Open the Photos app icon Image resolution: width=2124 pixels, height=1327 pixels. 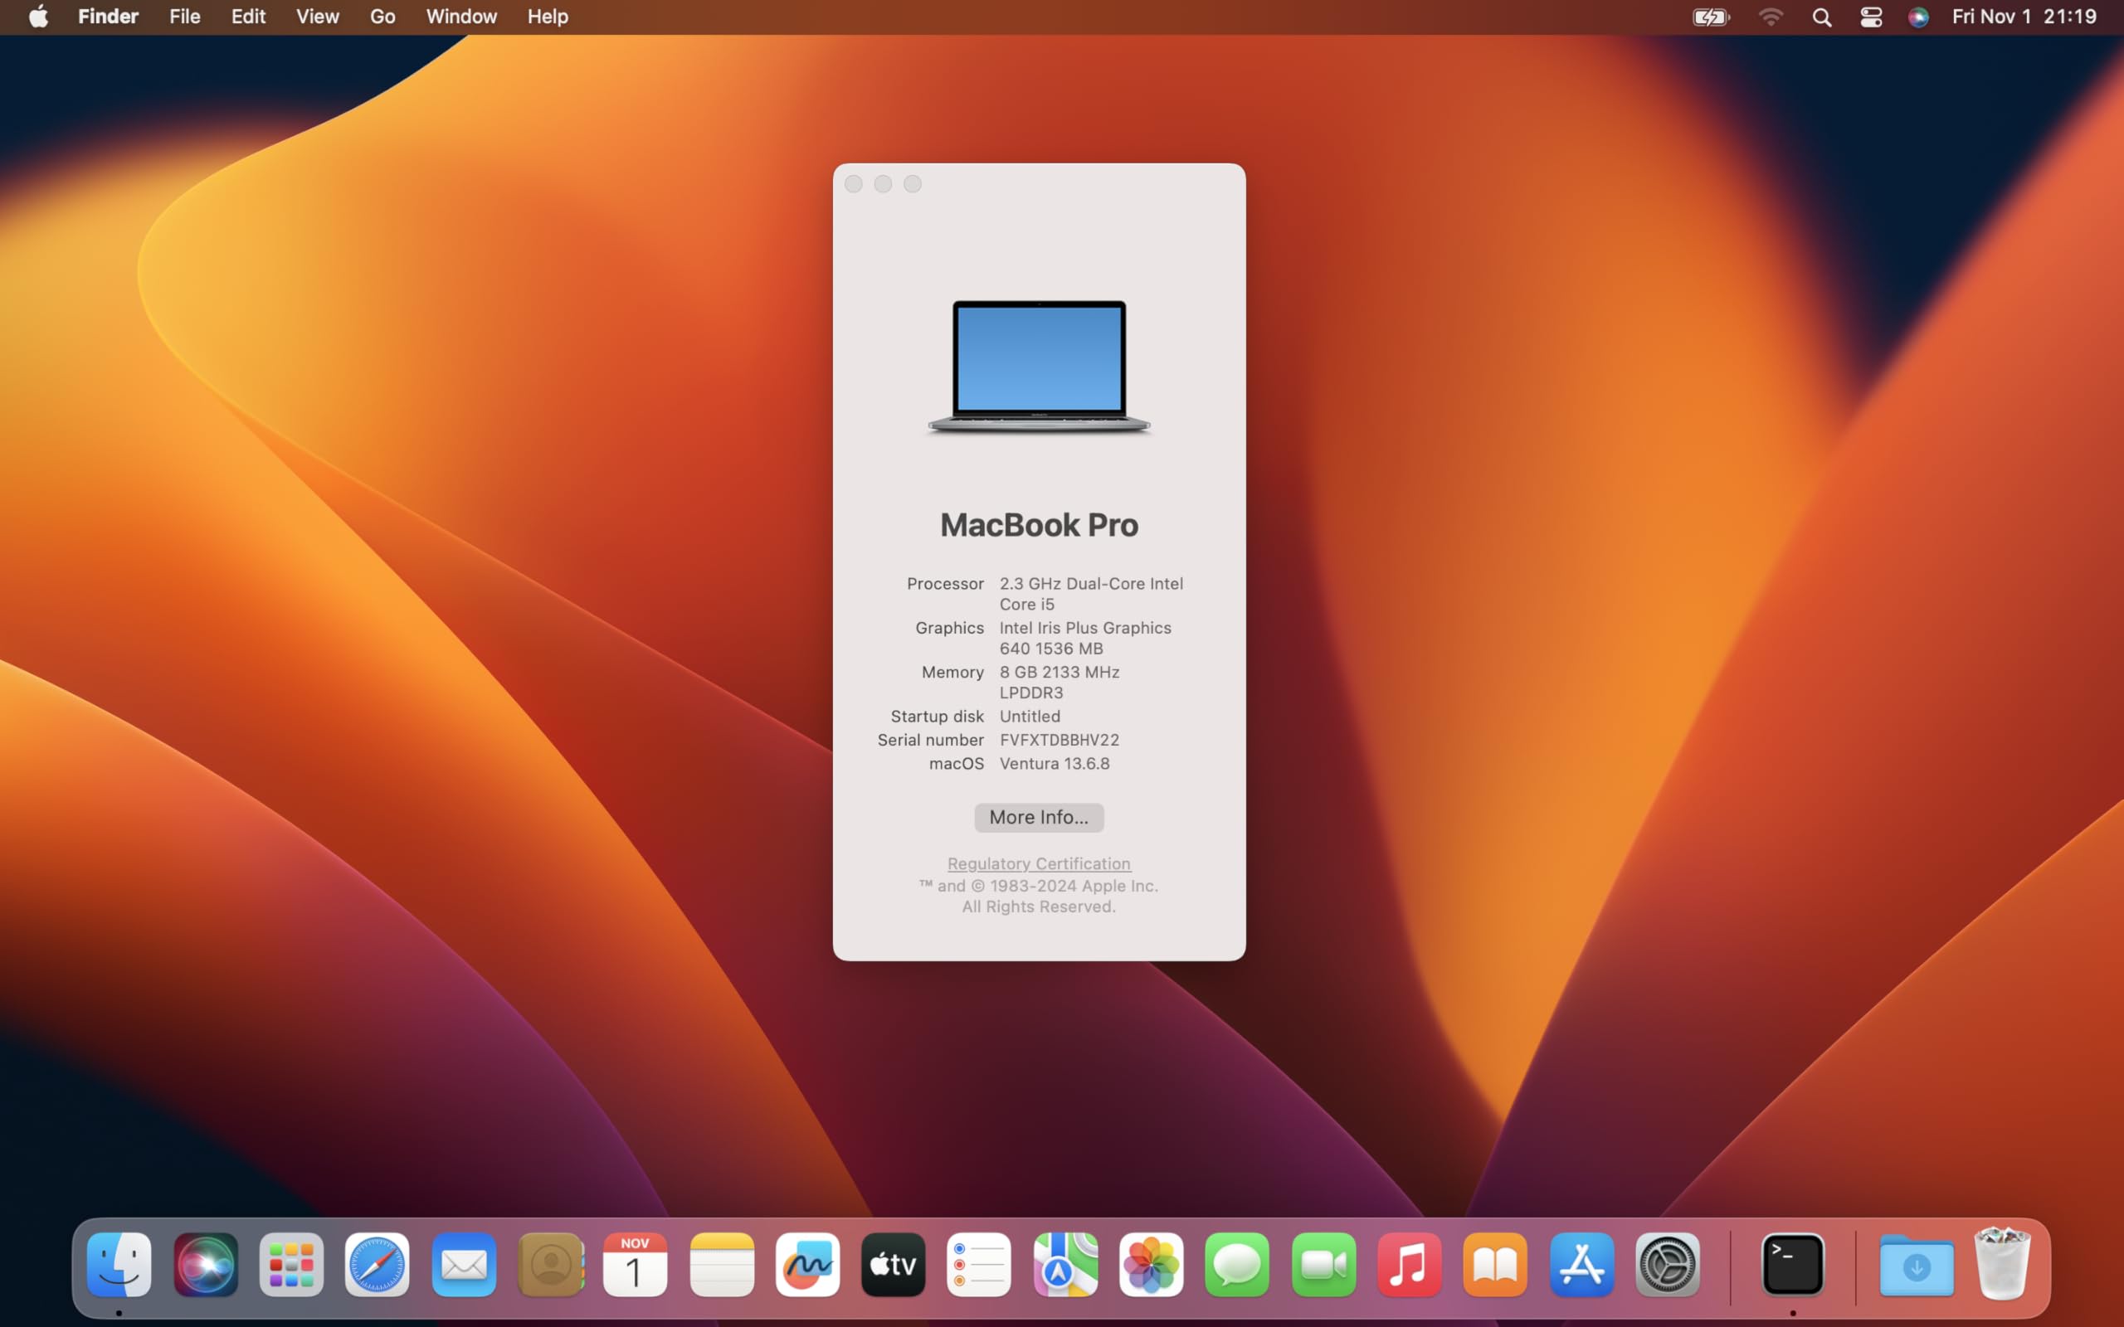click(x=1152, y=1265)
